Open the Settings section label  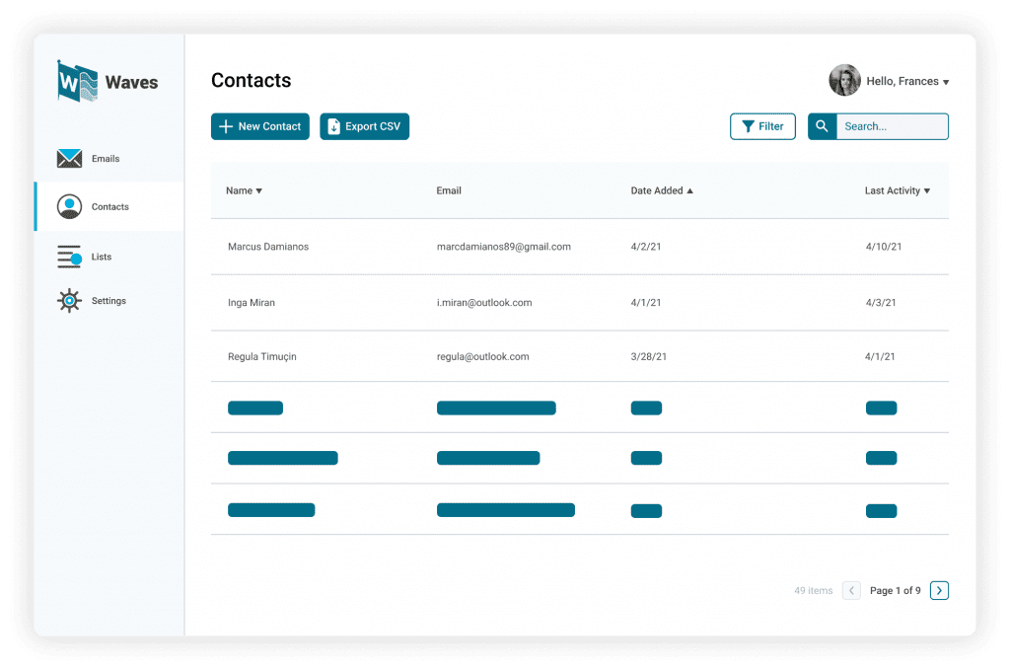click(x=108, y=301)
